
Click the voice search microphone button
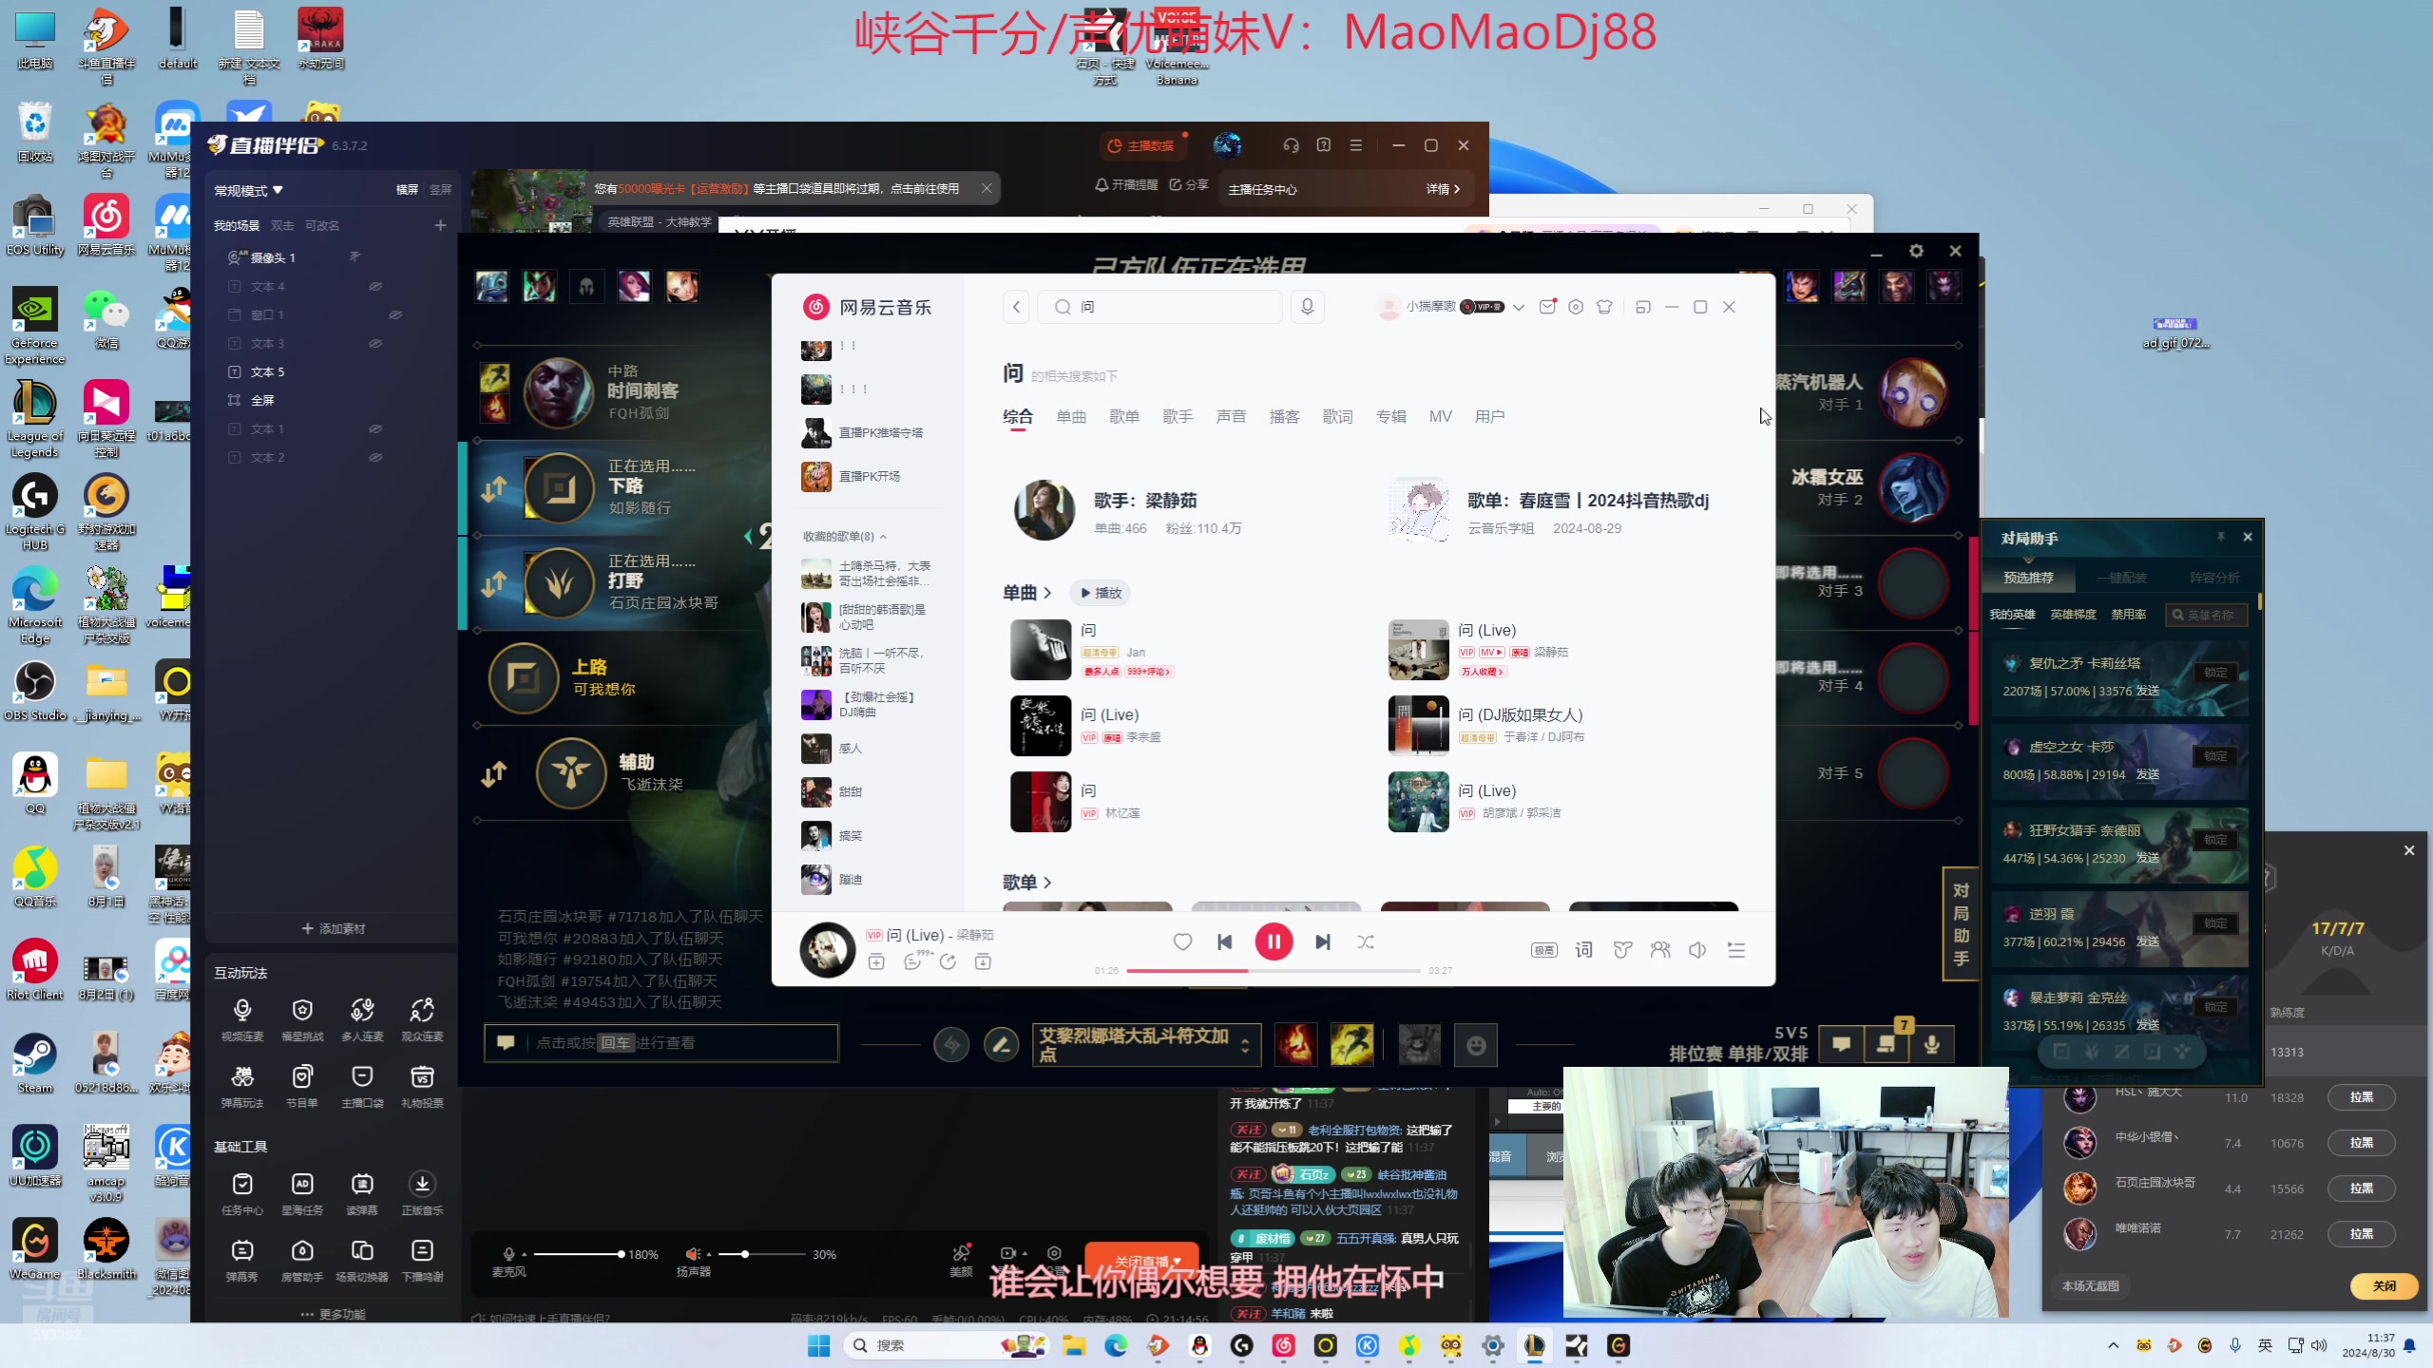1307,307
